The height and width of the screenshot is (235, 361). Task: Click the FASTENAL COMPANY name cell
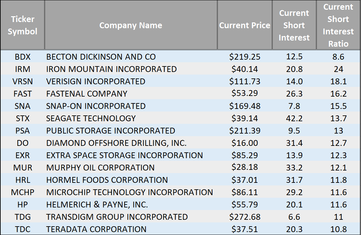[87, 94]
